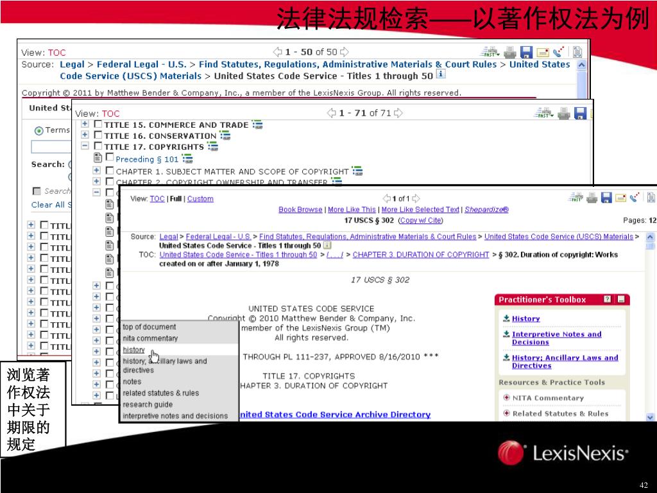Click printer icon in 17 USCS § 302 window
Viewport: 657px width, 493px height.
coord(592,198)
